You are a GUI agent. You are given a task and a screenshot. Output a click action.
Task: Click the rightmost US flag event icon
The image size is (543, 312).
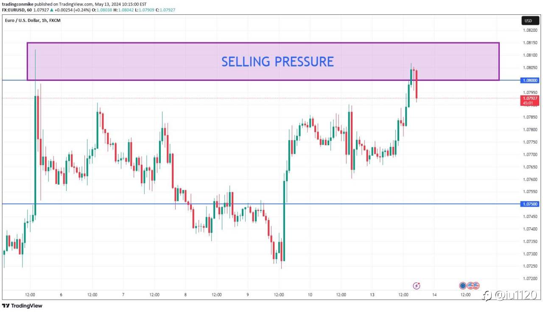(x=476, y=286)
